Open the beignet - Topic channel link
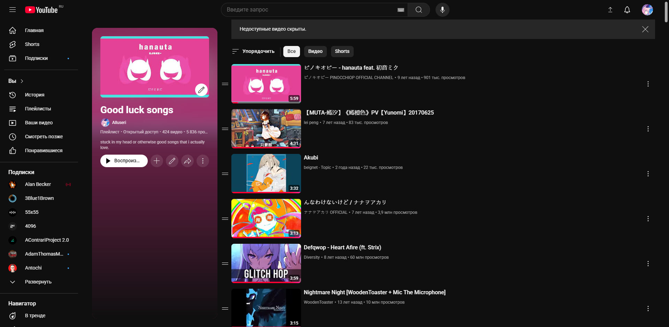The width and height of the screenshot is (669, 327). (317, 168)
